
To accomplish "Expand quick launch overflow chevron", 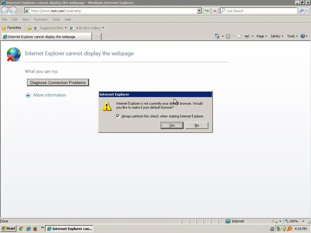I will tap(42, 228).
